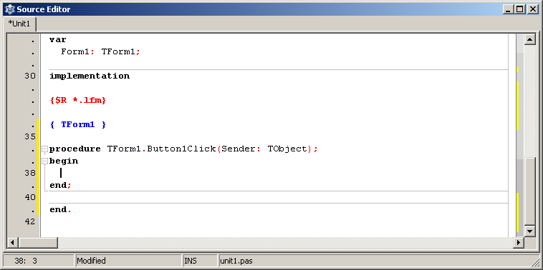Click the 'Modified' status bar panel
This screenshot has width=543, height=270.
pos(128,261)
